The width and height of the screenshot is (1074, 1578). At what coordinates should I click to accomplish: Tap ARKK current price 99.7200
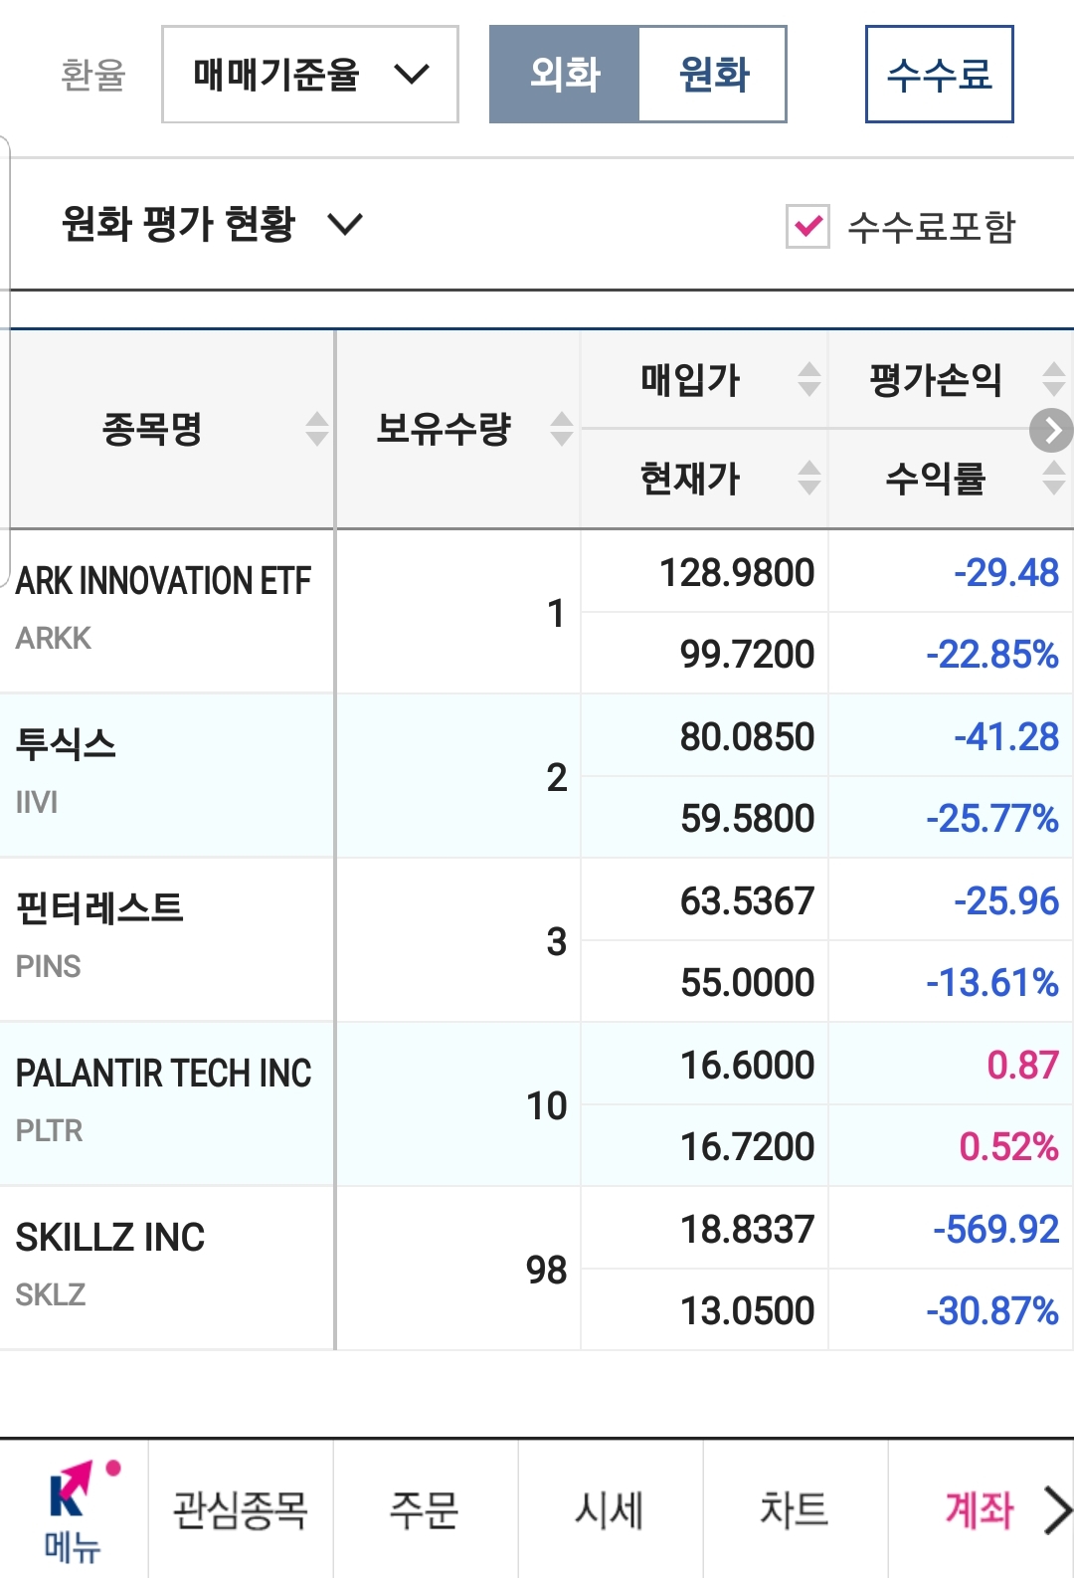tap(747, 655)
